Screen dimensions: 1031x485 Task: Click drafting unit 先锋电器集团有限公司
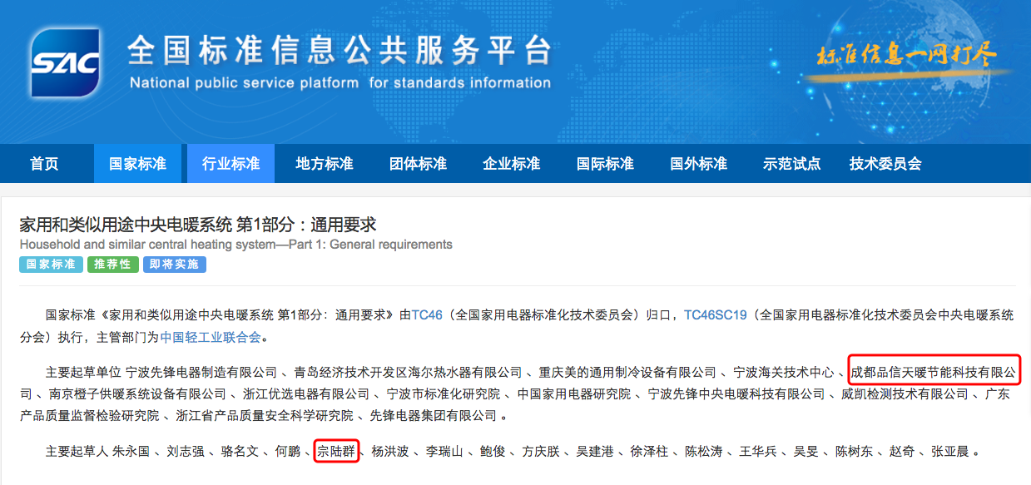(x=434, y=415)
